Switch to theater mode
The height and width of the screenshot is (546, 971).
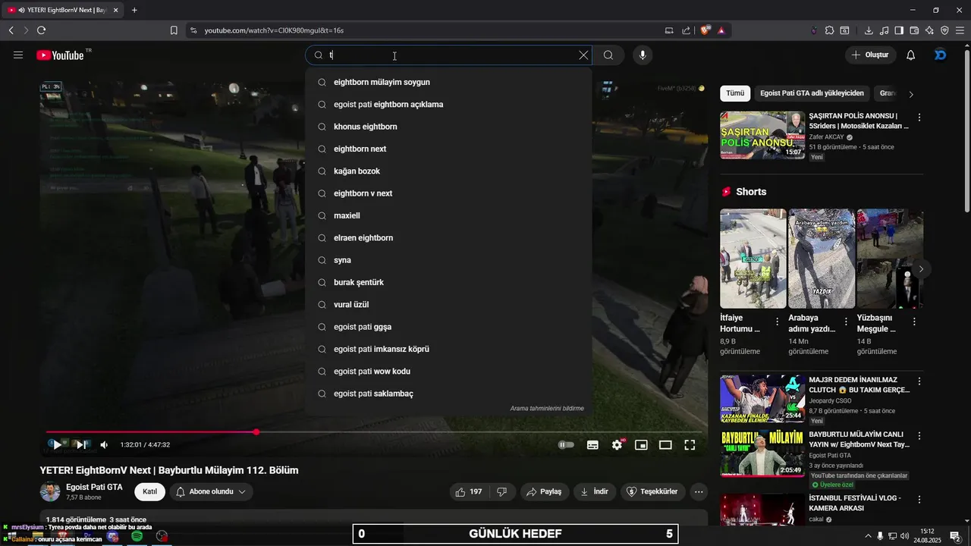click(x=665, y=445)
